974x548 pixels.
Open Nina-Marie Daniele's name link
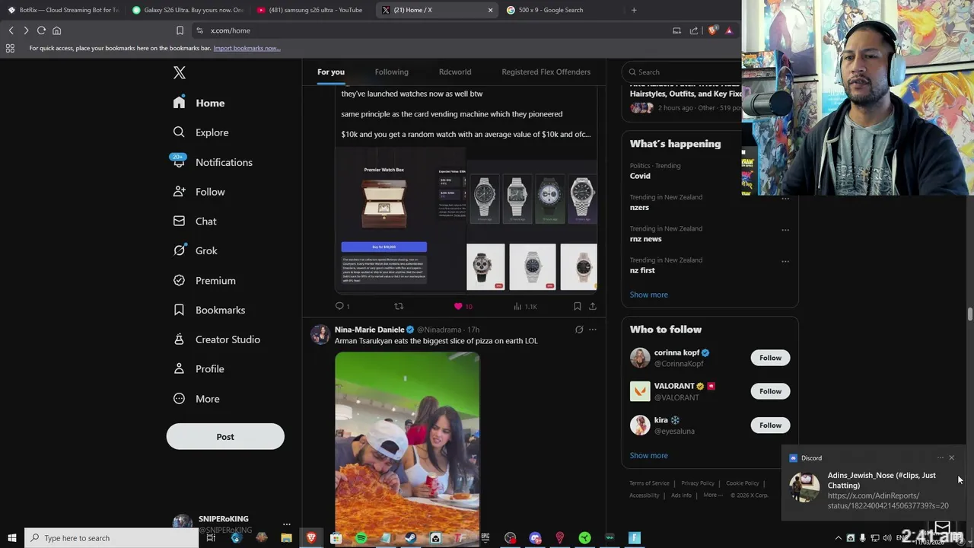tap(369, 330)
